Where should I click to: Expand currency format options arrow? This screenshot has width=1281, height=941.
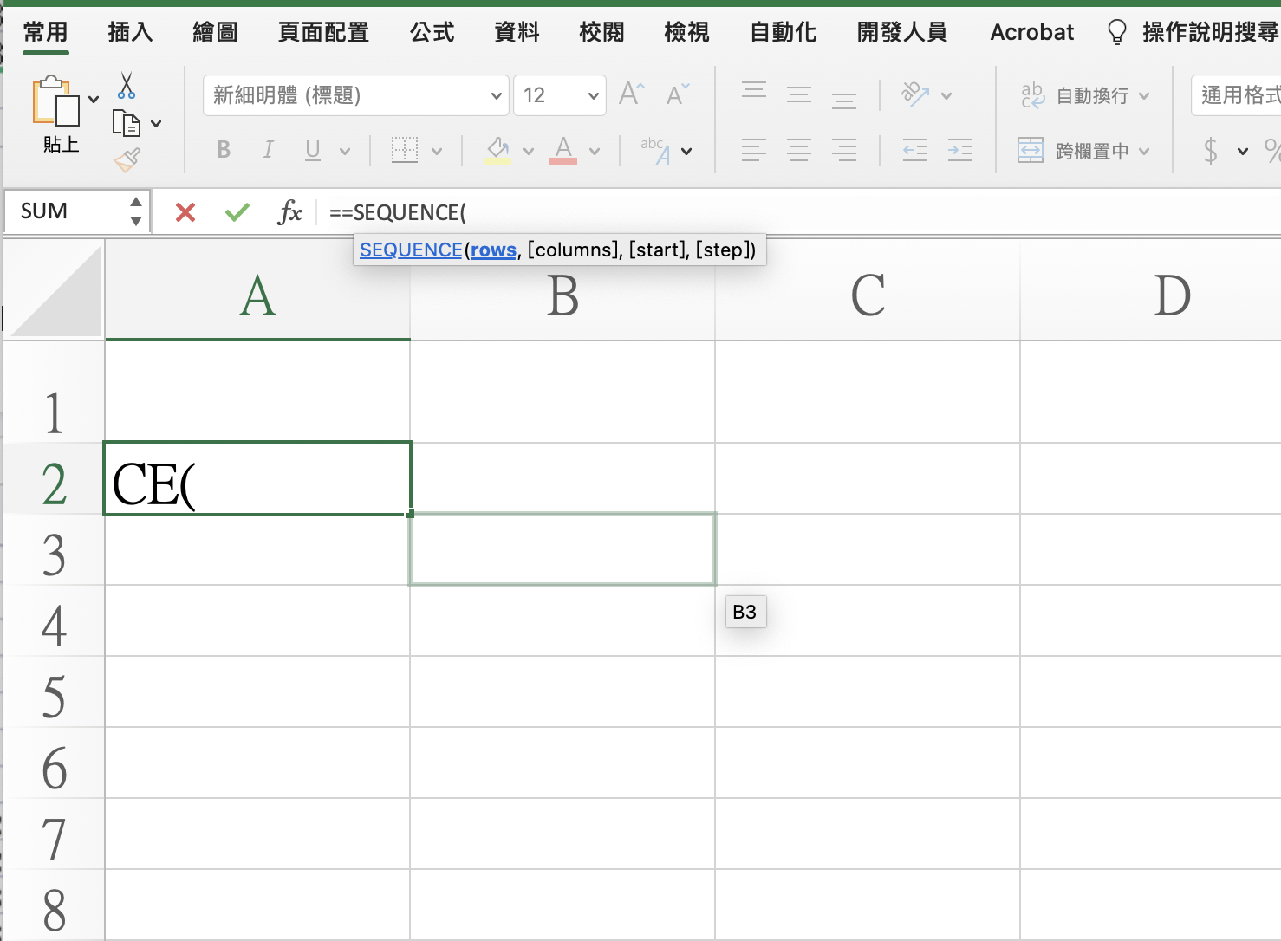(1243, 151)
